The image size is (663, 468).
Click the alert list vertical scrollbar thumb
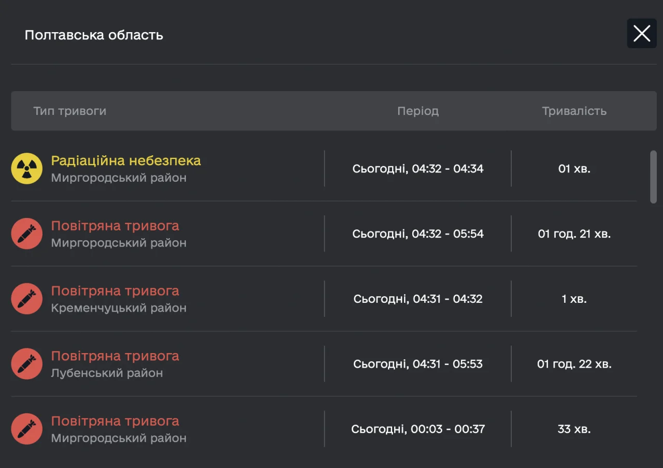coord(653,177)
